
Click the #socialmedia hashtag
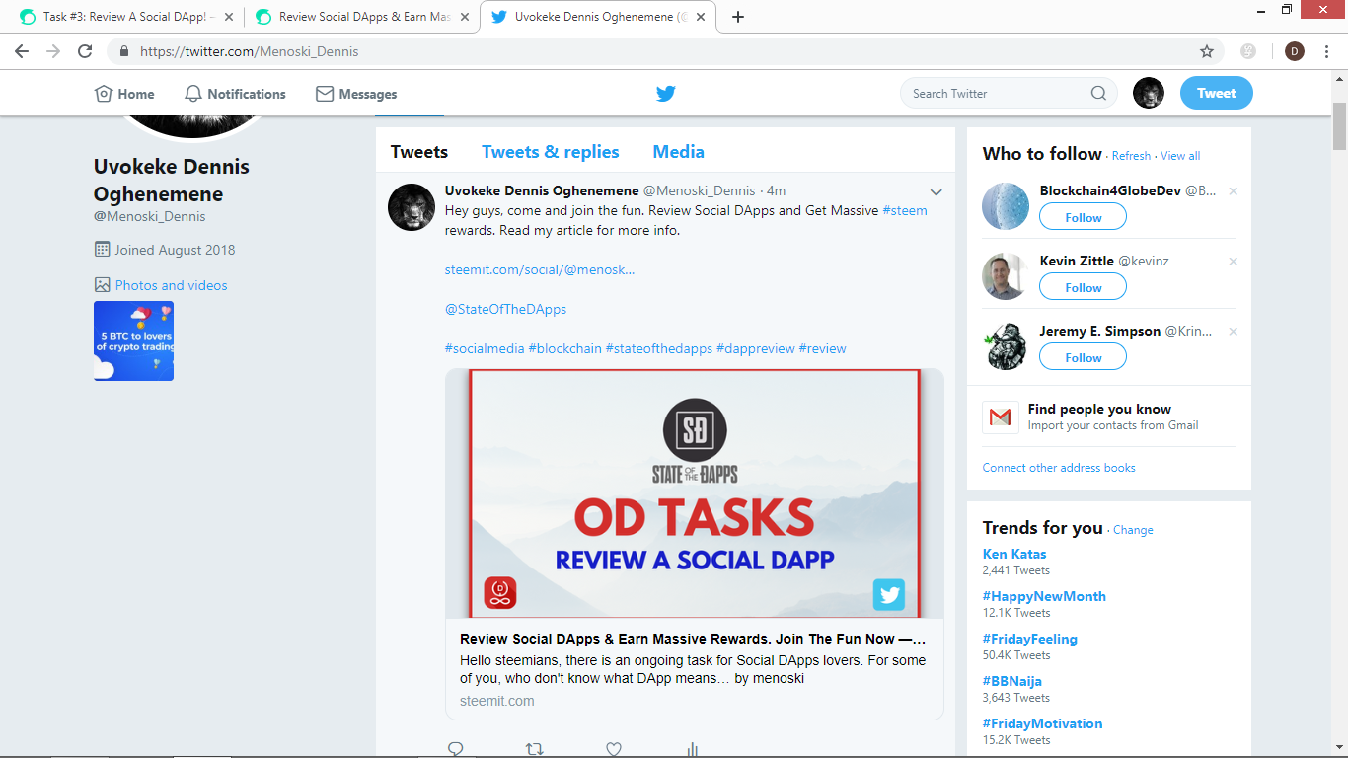tap(485, 348)
